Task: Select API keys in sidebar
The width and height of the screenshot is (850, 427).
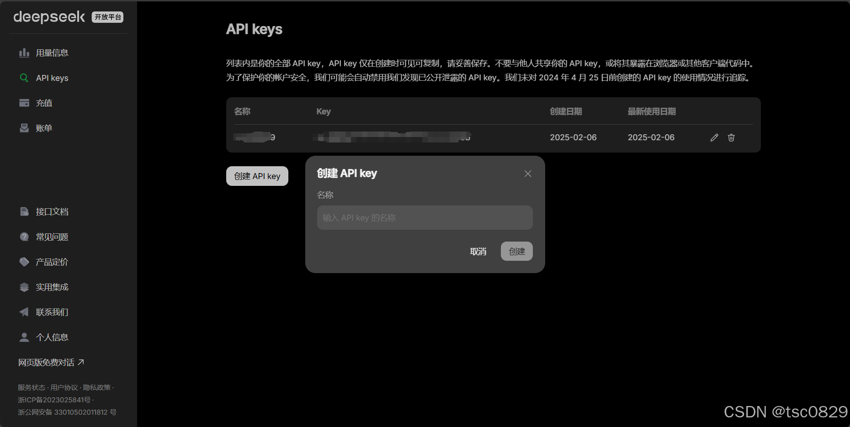Action: [52, 78]
